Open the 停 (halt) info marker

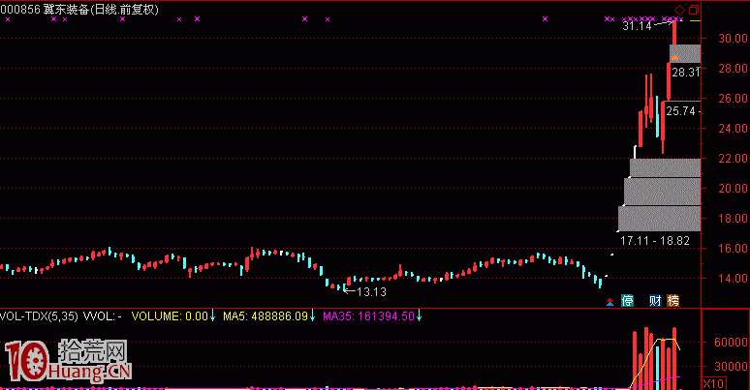(x=627, y=301)
